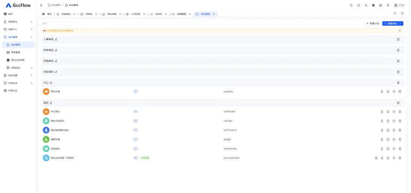Image resolution: width=411 pixels, height=193 pixels.
Task: Delete the purchaseOrder flow
Action: [x=400, y=158]
